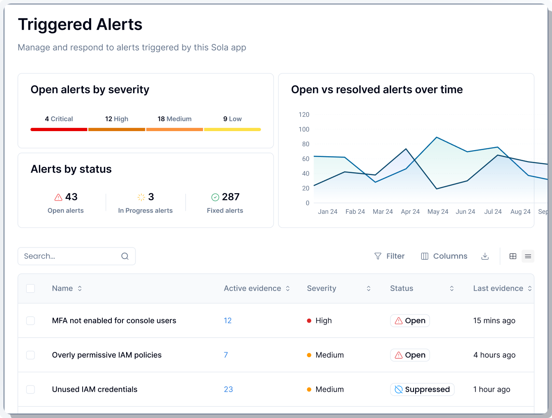Switch to grid table view icon
Image resolution: width=552 pixels, height=418 pixels.
coord(513,256)
